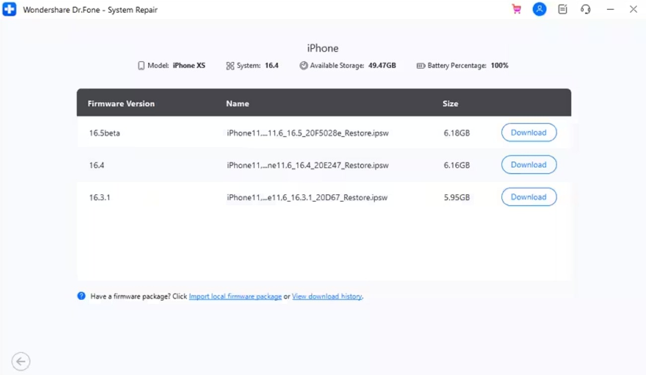The image size is (646, 375).
Task: Open the feedback notes icon
Action: pyautogui.click(x=563, y=9)
